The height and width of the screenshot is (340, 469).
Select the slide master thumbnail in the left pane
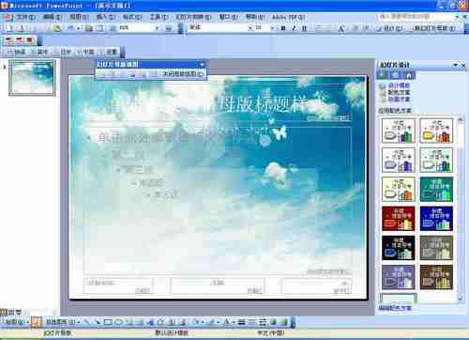click(32, 78)
